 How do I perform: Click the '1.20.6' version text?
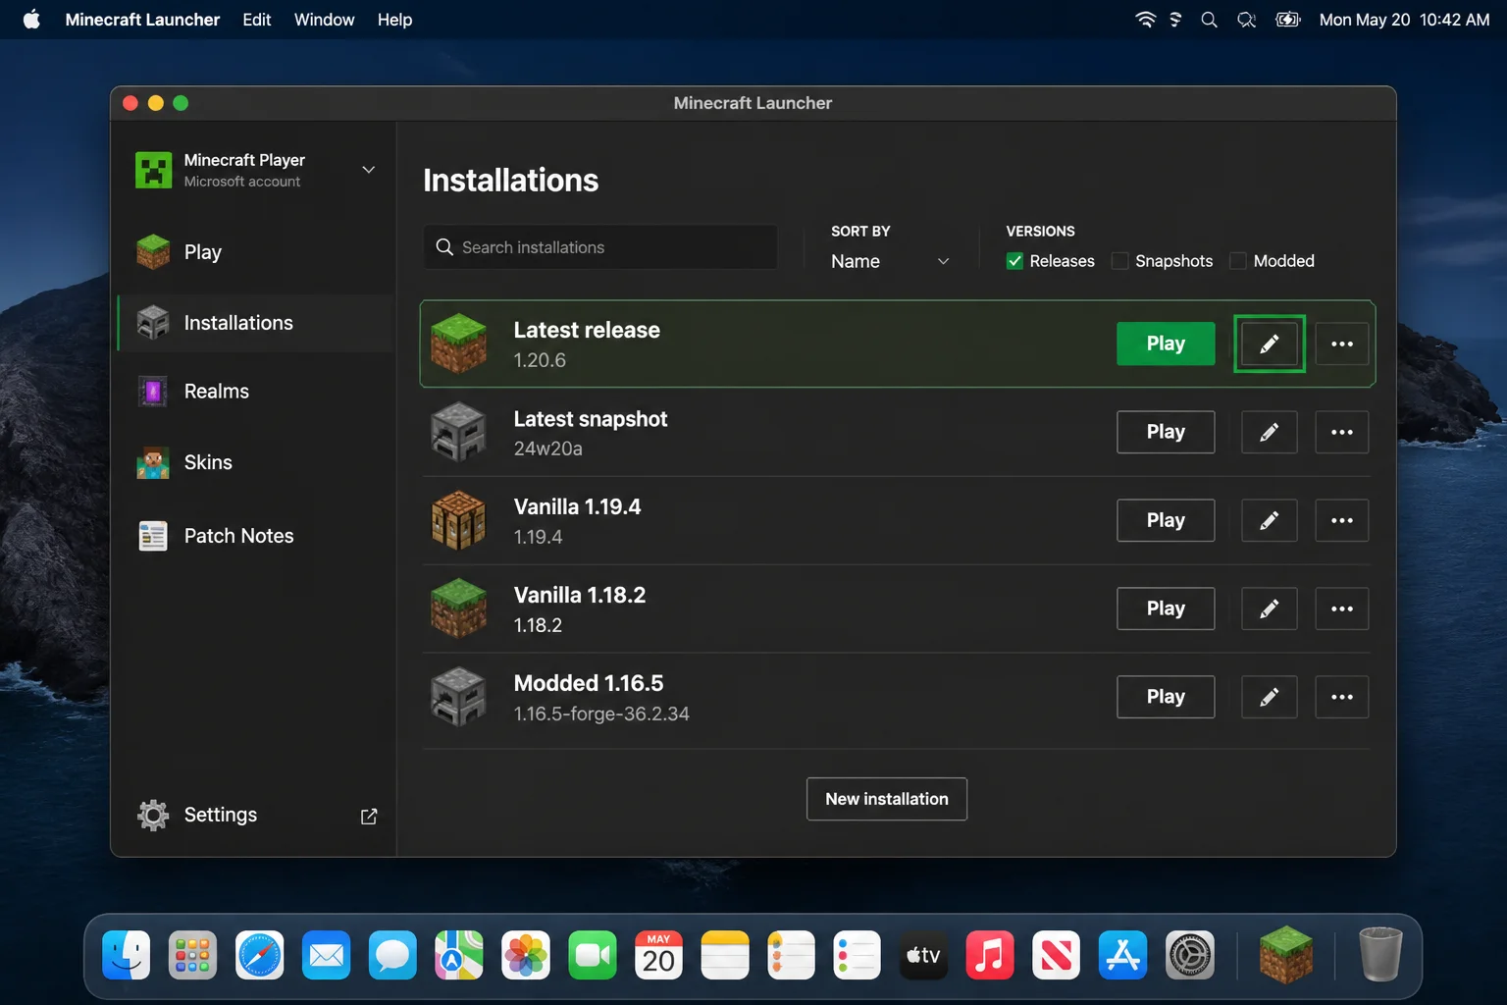pyautogui.click(x=540, y=360)
